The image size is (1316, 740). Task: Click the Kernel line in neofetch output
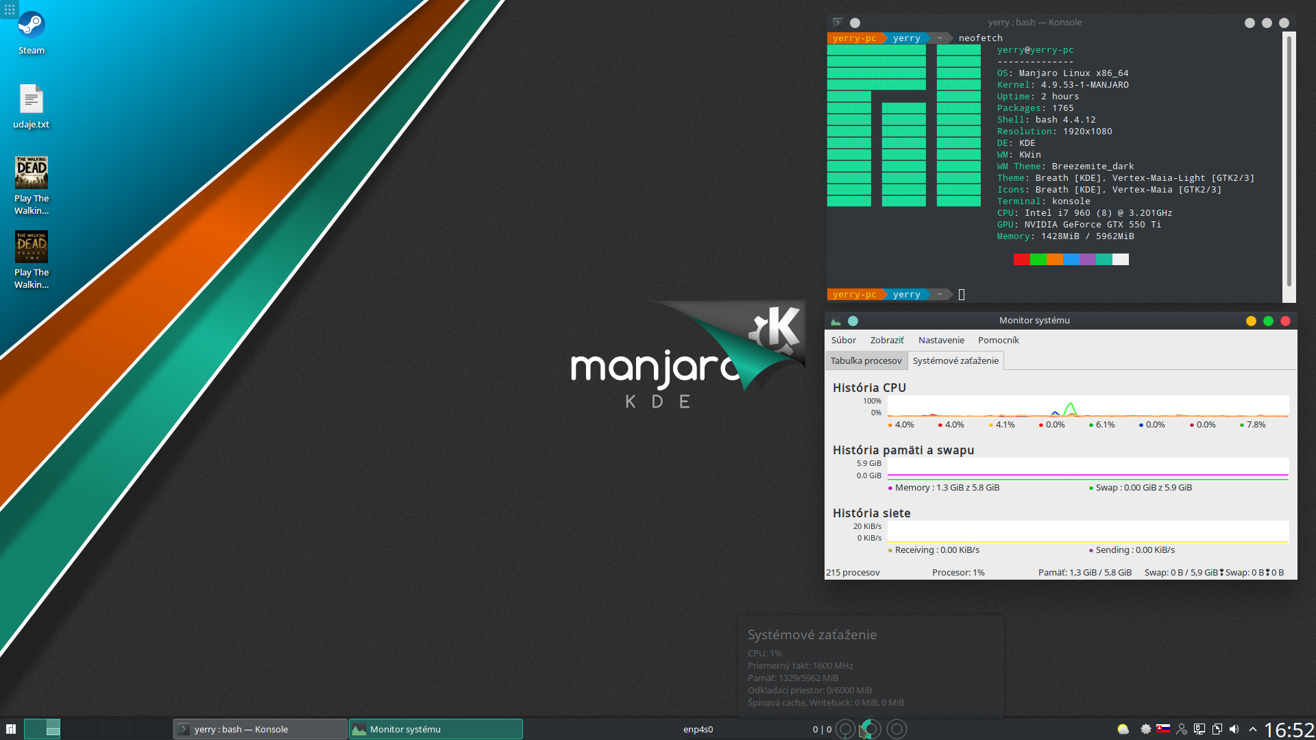[x=1062, y=85]
